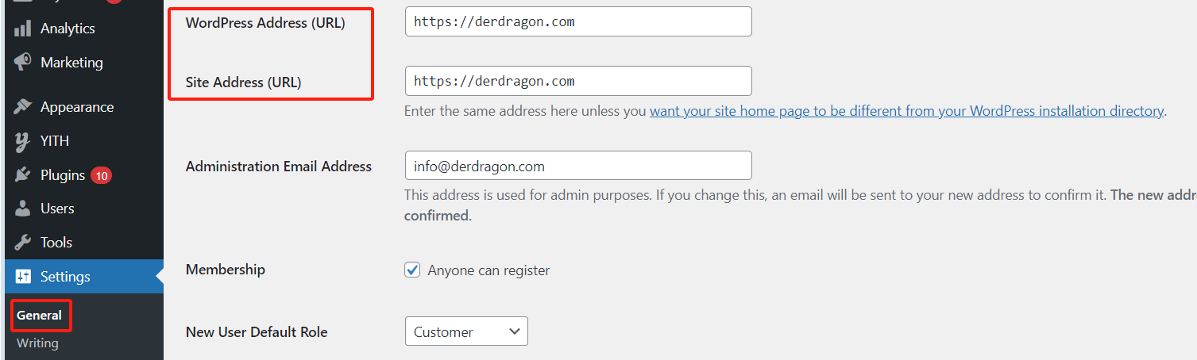Image resolution: width=1197 pixels, height=360 pixels.
Task: Open the Appearance menu item
Action: tap(77, 107)
